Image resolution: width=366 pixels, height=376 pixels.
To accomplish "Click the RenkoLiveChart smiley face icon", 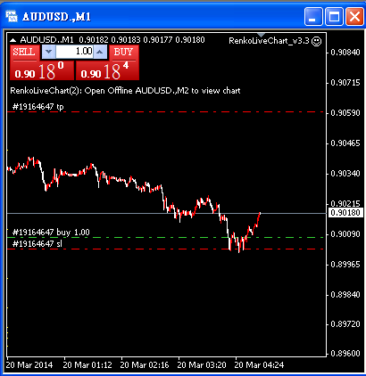I will tap(316, 41).
